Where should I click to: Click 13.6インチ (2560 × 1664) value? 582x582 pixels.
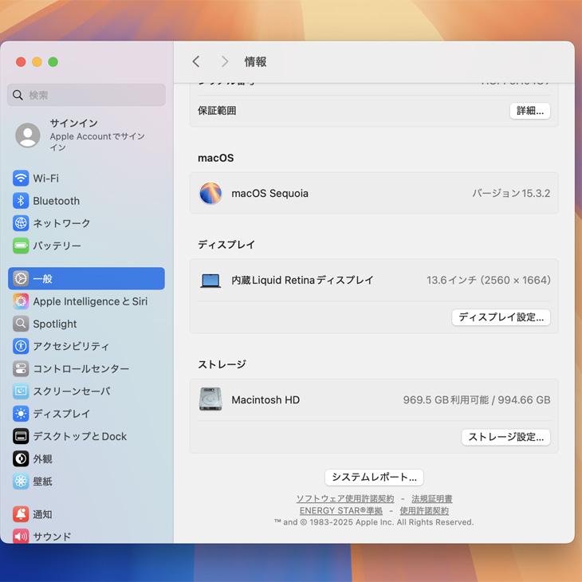click(x=489, y=280)
